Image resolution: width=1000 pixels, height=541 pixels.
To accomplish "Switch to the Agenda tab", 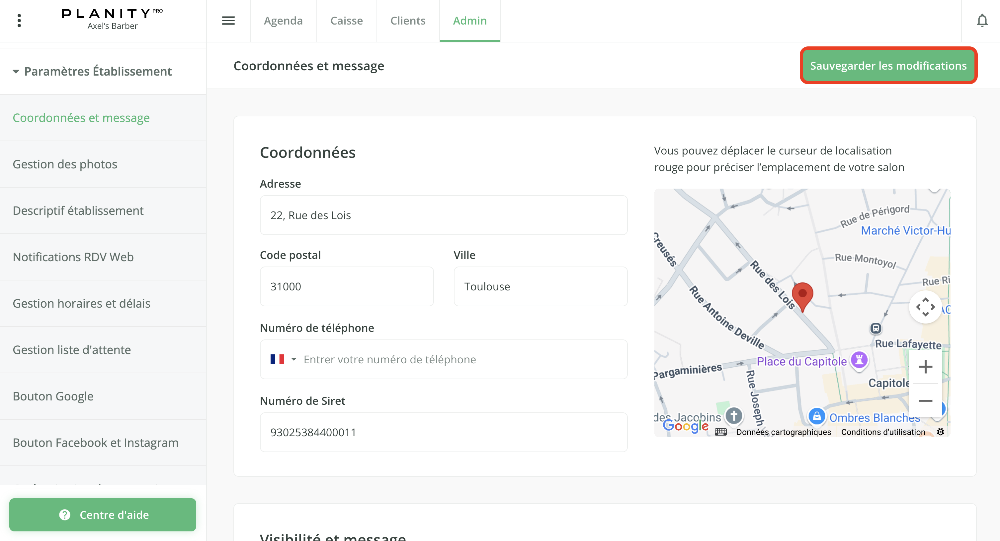I will (283, 21).
